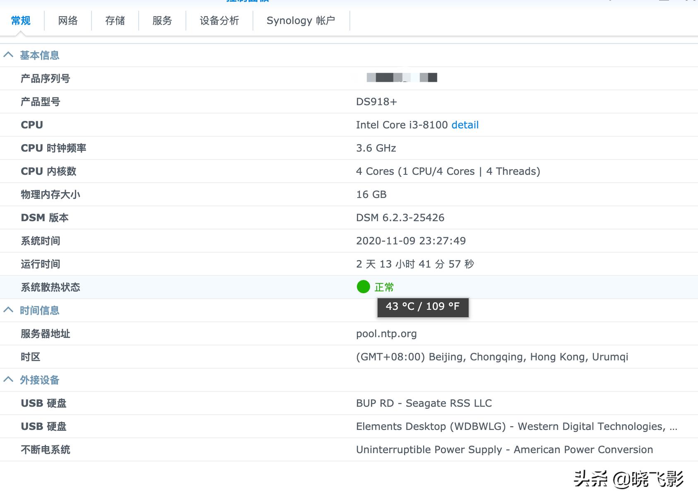This screenshot has height=502, width=698.
Task: Open the Synology 帐户 tab
Action: [x=301, y=21]
